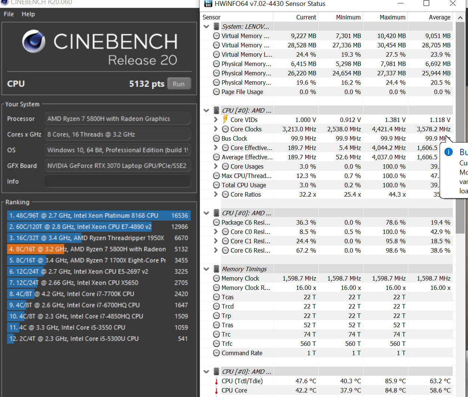Select the Xeon E5-2697 v2 ranking entry

99,271
